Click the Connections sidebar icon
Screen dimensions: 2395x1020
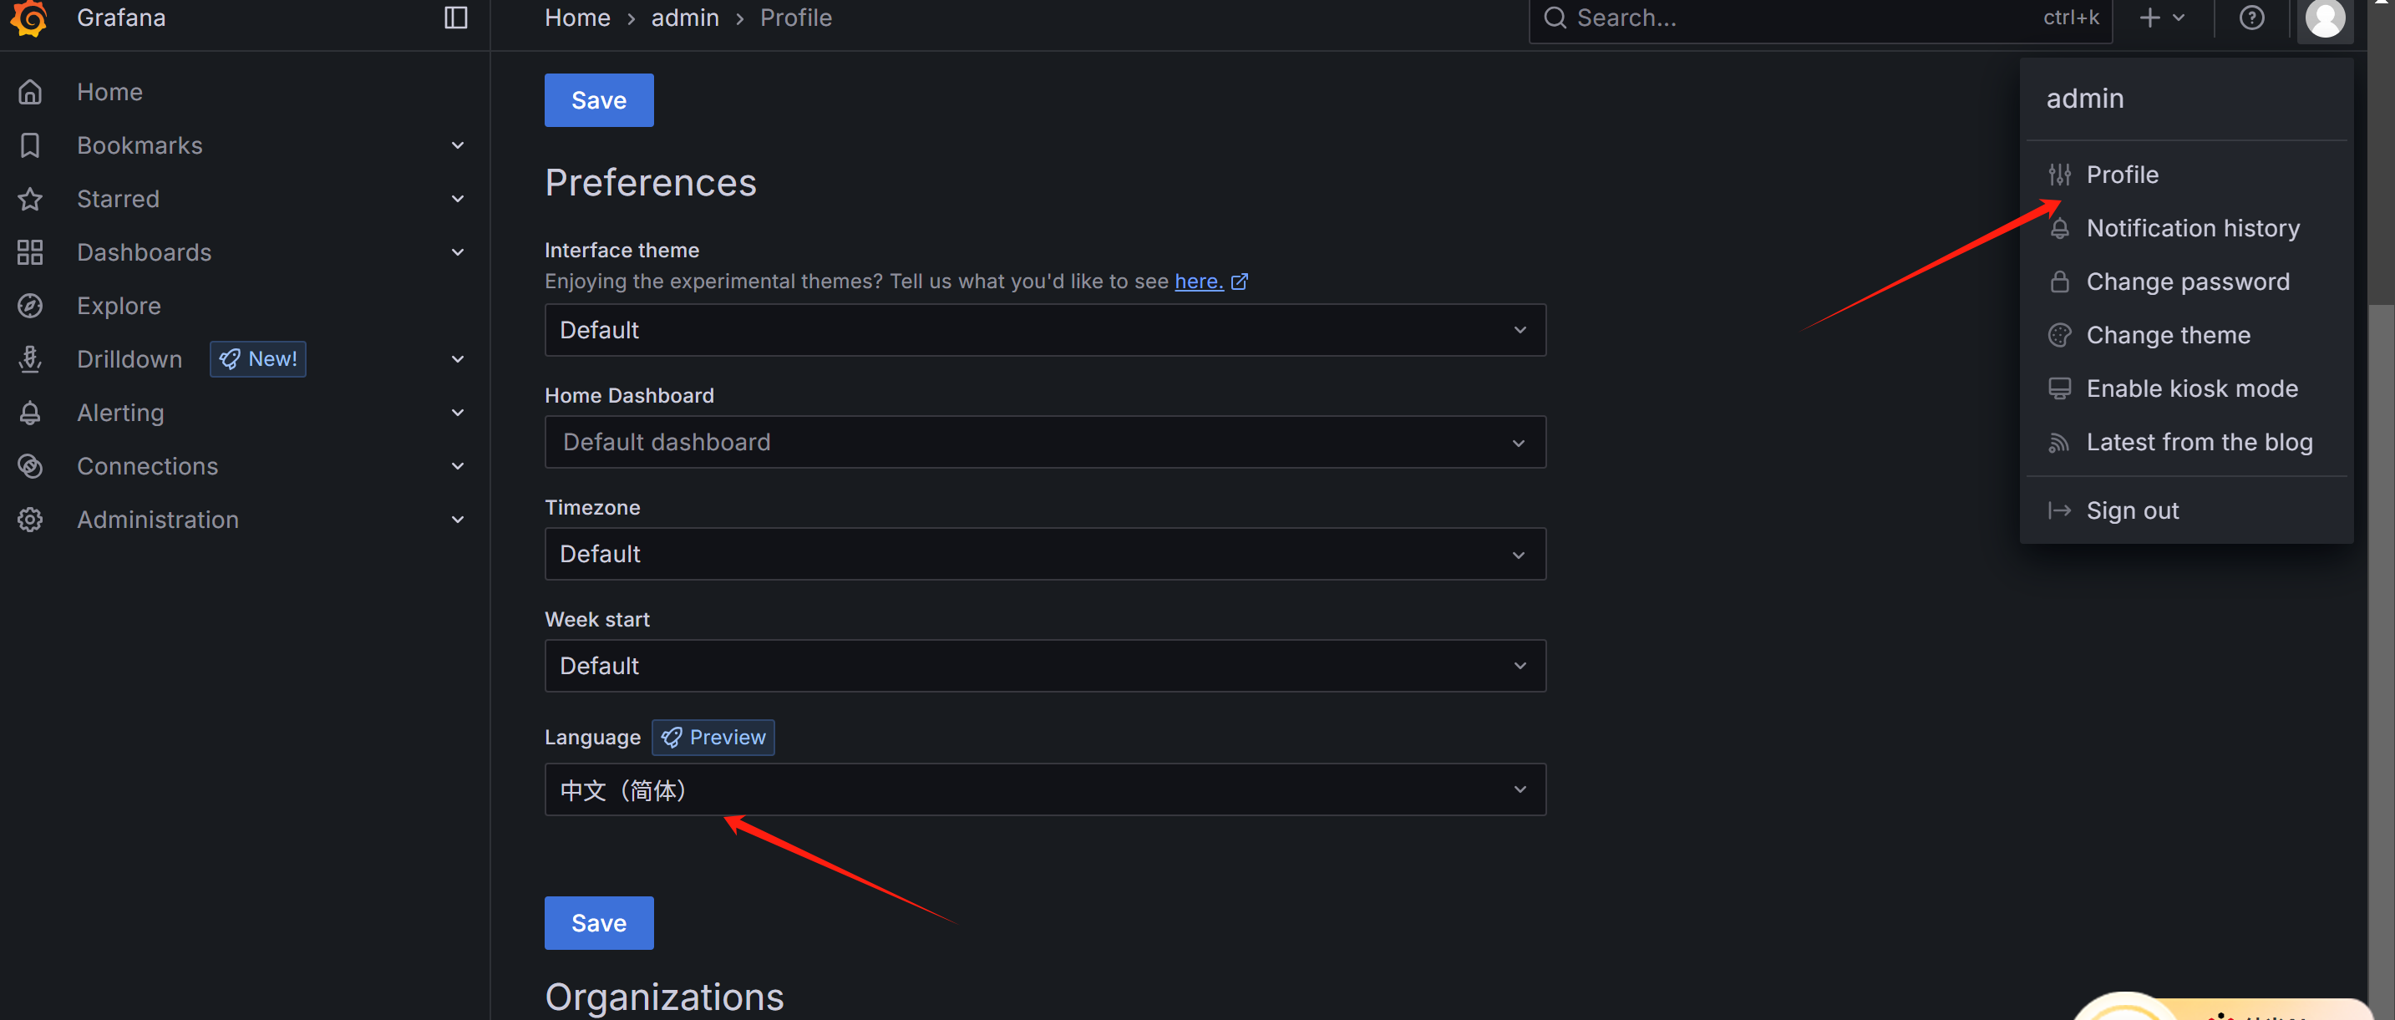click(30, 466)
